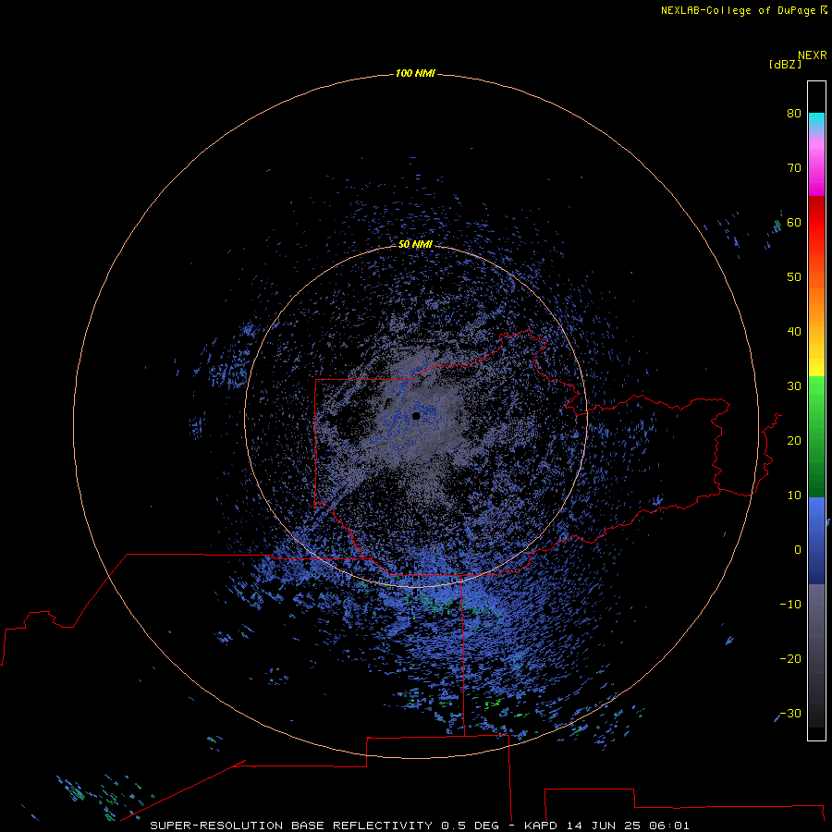The width and height of the screenshot is (832, 832).
Task: Click the 40 value on dBZ scale
Action: (x=794, y=332)
